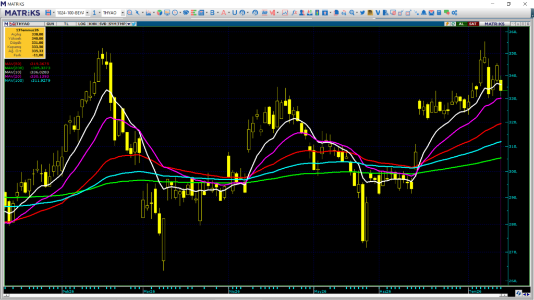Click the green AL buy button
The height and width of the screenshot is (300, 534).
coord(461,24)
